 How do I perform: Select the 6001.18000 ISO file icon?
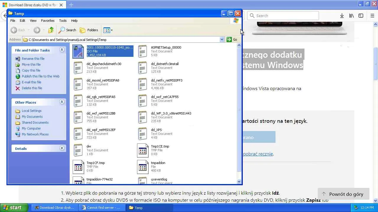(78, 51)
